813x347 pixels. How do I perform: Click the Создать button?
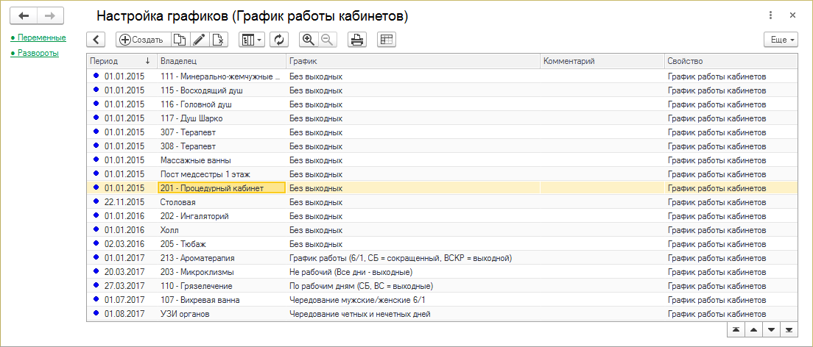pos(142,40)
